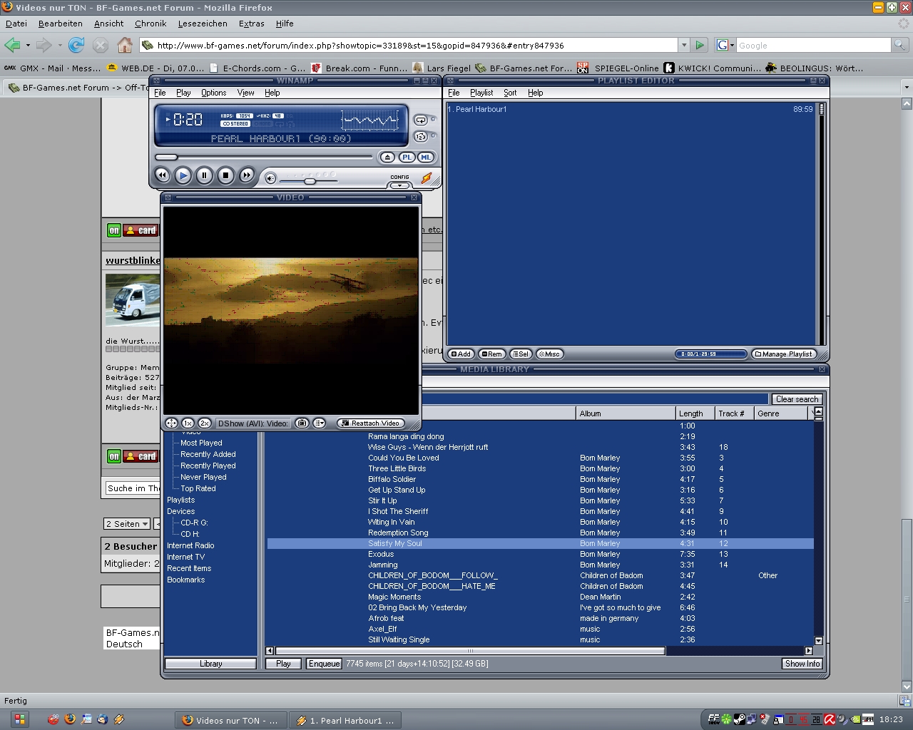
Task: Click the Windows start button
Action: [19, 719]
